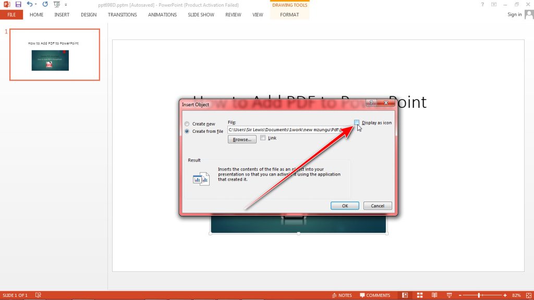Undo the last action

click(x=30, y=4)
